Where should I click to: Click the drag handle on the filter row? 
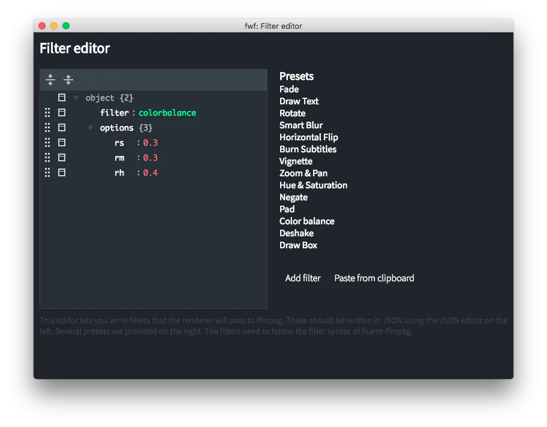click(x=47, y=113)
